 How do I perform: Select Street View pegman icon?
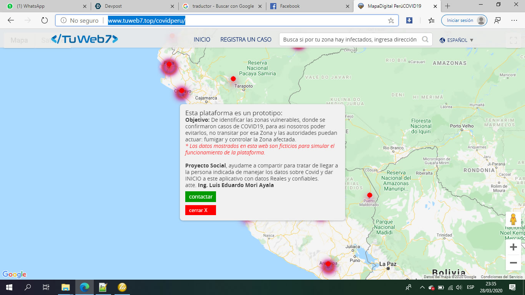click(x=513, y=220)
